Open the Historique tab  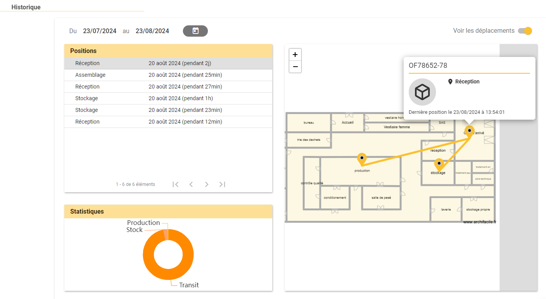(26, 7)
